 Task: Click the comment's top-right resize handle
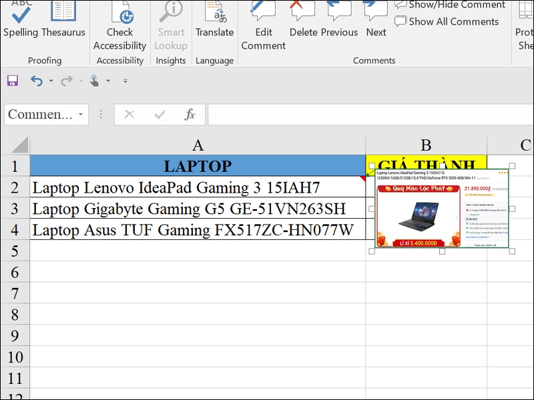pos(512,165)
